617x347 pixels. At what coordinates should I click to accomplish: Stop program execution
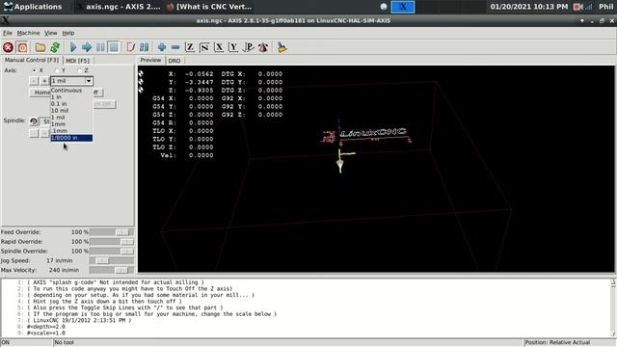(x=114, y=47)
